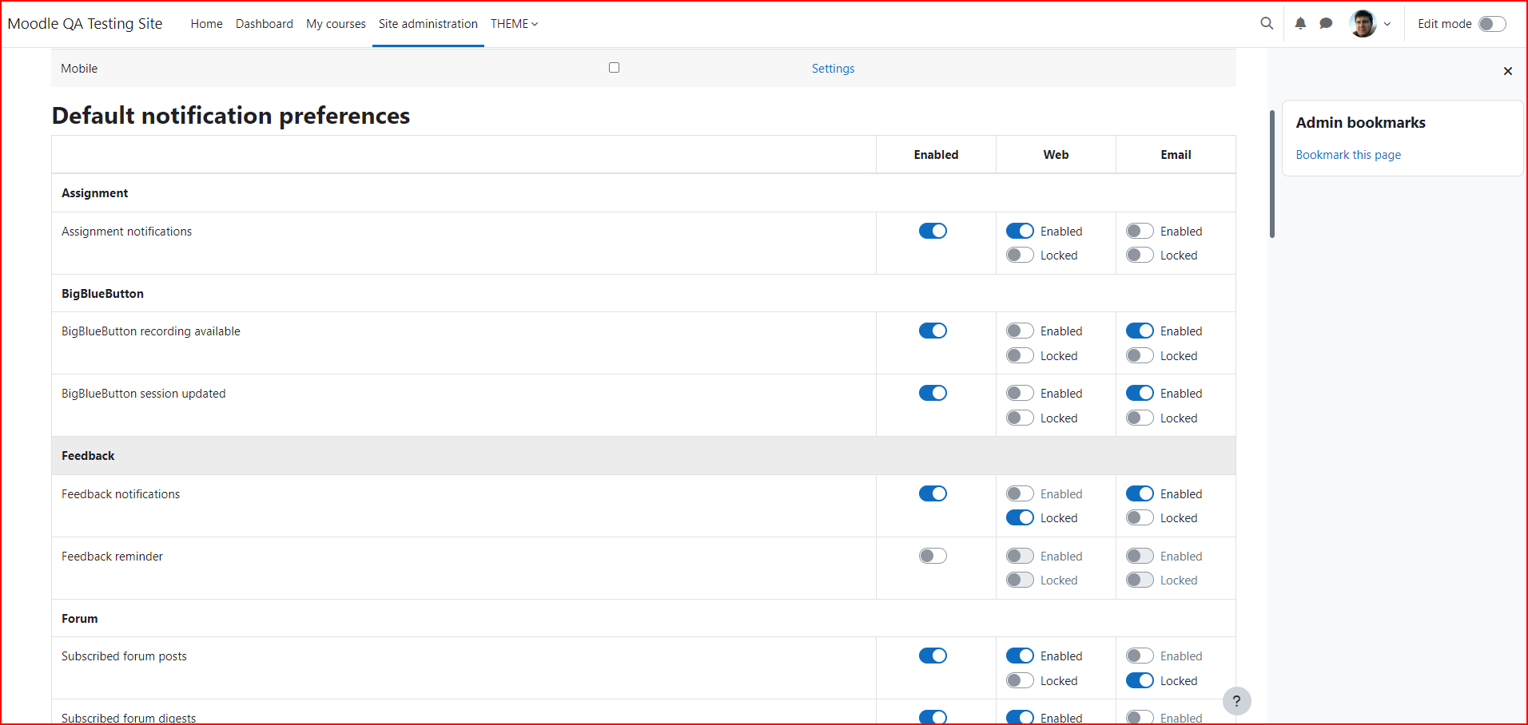Screen dimensions: 1528x725
Task: Enable Web for BigBlueButton session updated
Action: pyautogui.click(x=1020, y=393)
